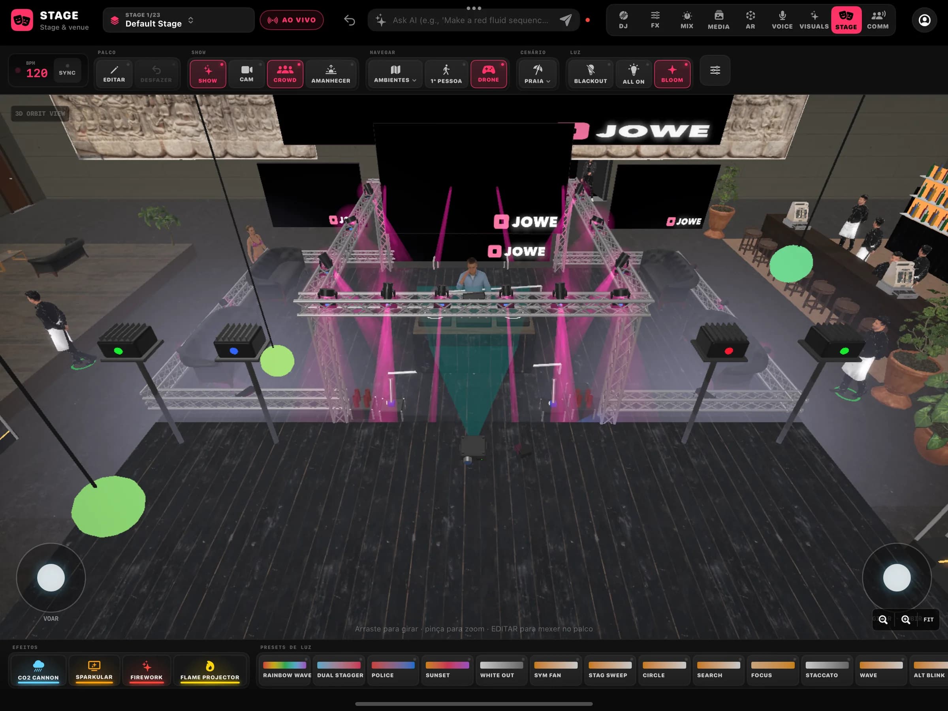Toggle the BLOOM light effect
The width and height of the screenshot is (948, 711).
pos(672,74)
